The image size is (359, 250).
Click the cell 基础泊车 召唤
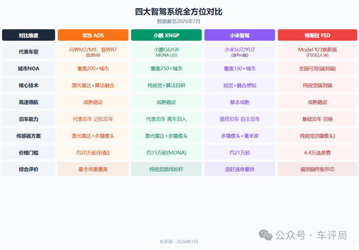[x=317, y=119]
